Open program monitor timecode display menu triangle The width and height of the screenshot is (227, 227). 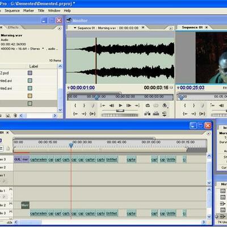coord(178,88)
